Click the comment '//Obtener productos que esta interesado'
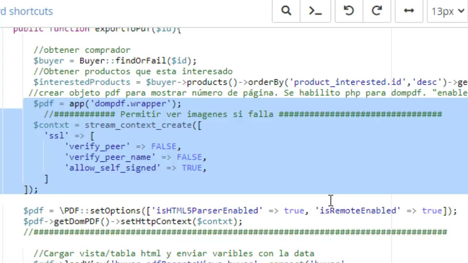 click(x=133, y=71)
